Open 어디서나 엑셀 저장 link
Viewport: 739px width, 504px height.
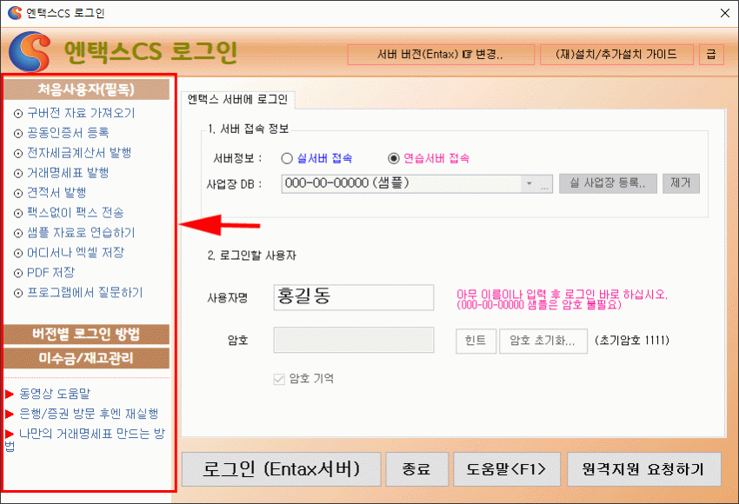pyautogui.click(x=76, y=253)
